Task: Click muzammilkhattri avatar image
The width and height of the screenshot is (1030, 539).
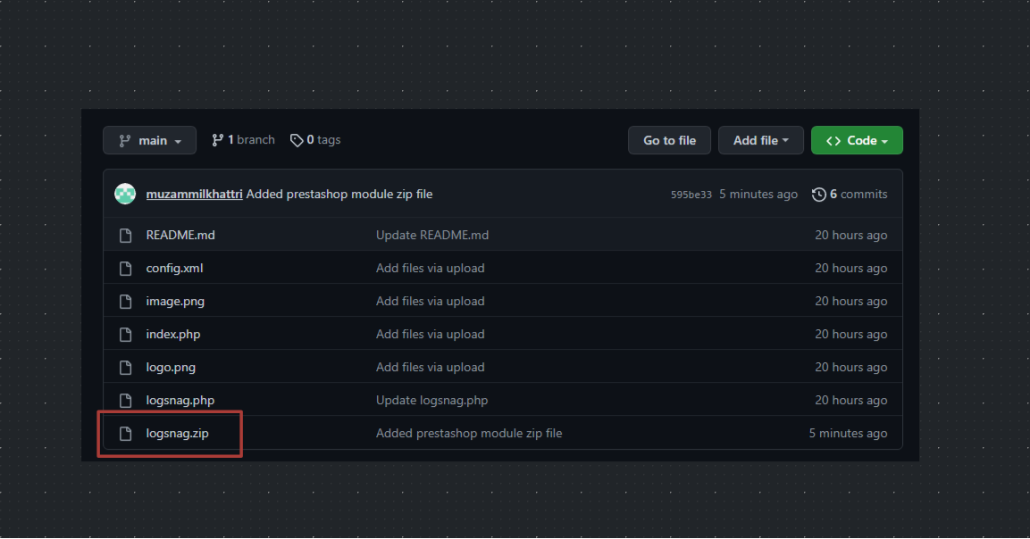Action: 125,194
